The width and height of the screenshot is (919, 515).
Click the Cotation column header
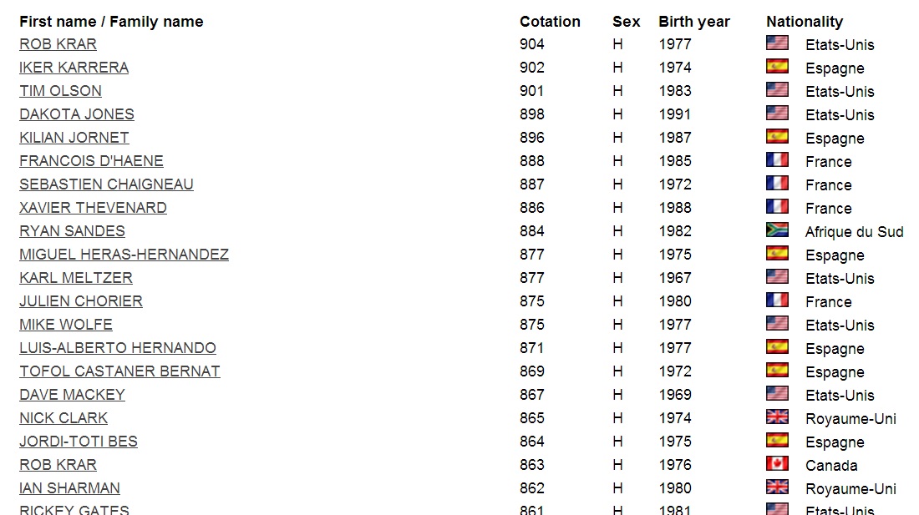click(x=550, y=22)
